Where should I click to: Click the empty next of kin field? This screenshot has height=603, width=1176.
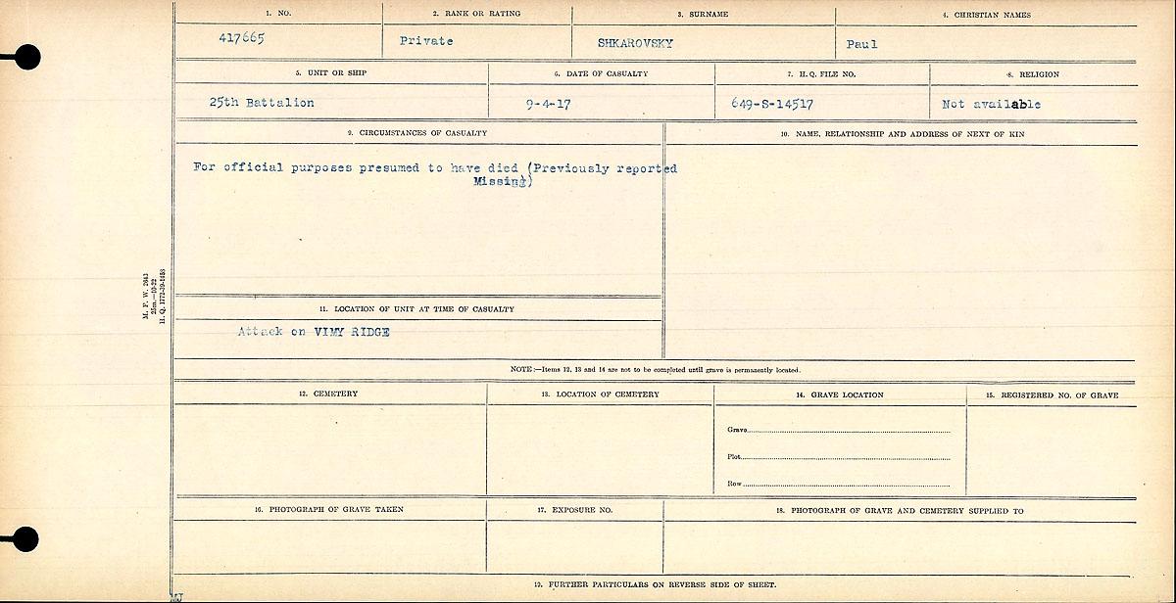(900, 250)
